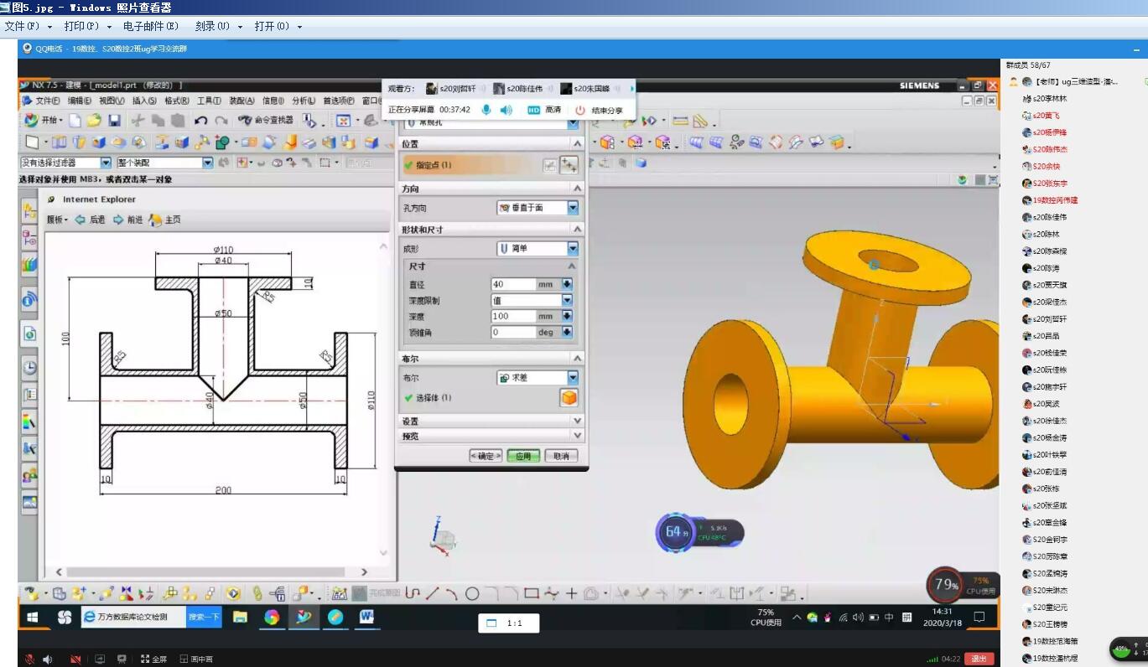Open Photo Viewer 打印(P) menu
This screenshot has height=667, width=1148.
81,26
